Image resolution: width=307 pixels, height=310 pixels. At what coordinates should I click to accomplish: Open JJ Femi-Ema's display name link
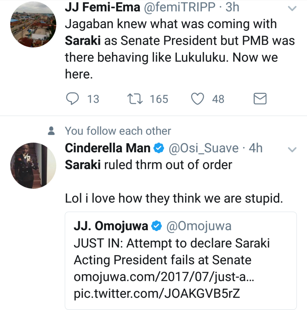click(102, 8)
